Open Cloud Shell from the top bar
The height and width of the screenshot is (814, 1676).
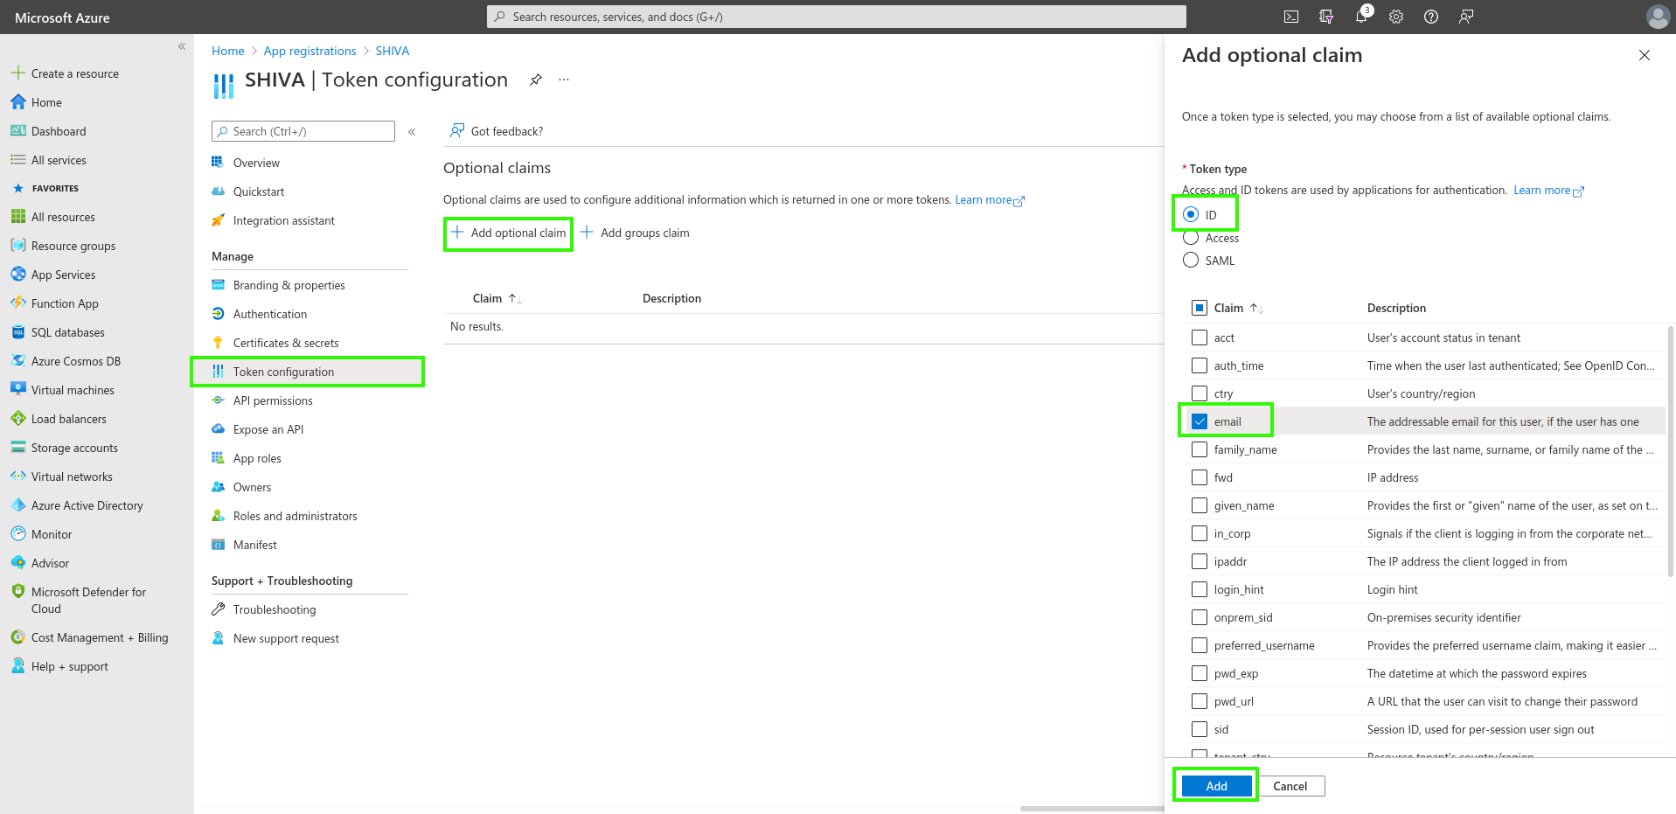1291,17
